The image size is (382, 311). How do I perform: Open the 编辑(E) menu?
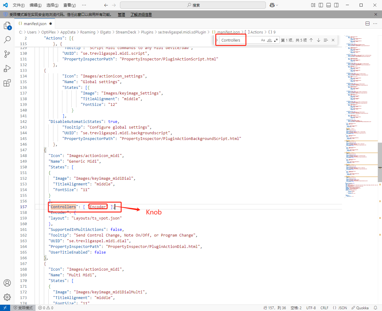tap(36, 5)
